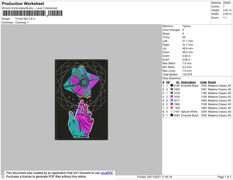233x180 pixels.
Task: Pick the gray swatch for stop 2
Action: click(172, 89)
